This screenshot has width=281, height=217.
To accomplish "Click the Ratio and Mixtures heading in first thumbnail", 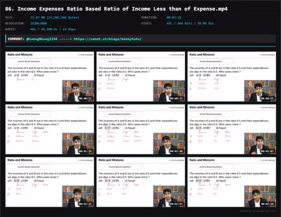I will (20, 55).
